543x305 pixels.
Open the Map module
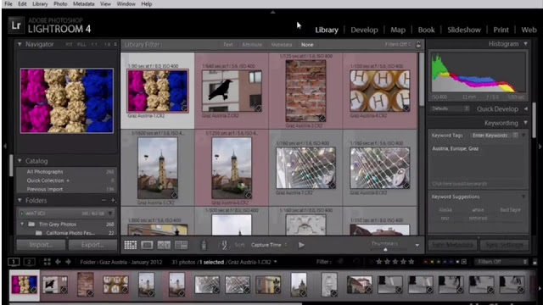(x=398, y=30)
